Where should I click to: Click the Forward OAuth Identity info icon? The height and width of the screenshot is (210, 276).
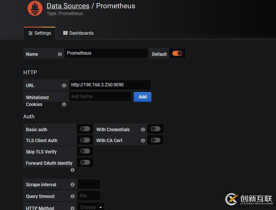coord(72,170)
